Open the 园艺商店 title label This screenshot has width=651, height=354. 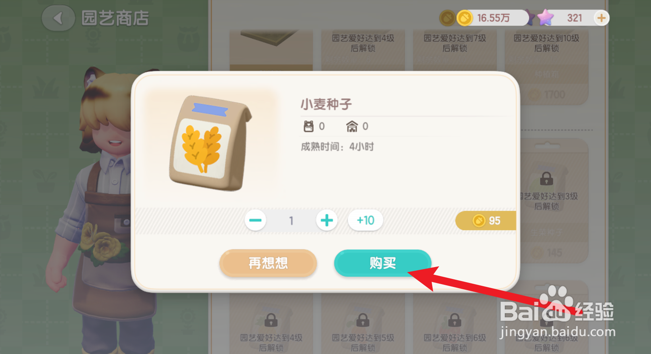click(x=115, y=18)
